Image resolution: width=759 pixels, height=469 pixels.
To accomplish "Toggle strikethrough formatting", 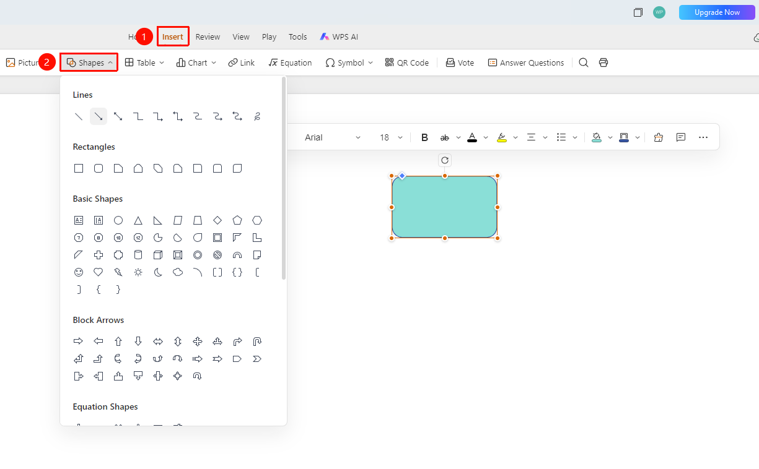I will pyautogui.click(x=444, y=137).
